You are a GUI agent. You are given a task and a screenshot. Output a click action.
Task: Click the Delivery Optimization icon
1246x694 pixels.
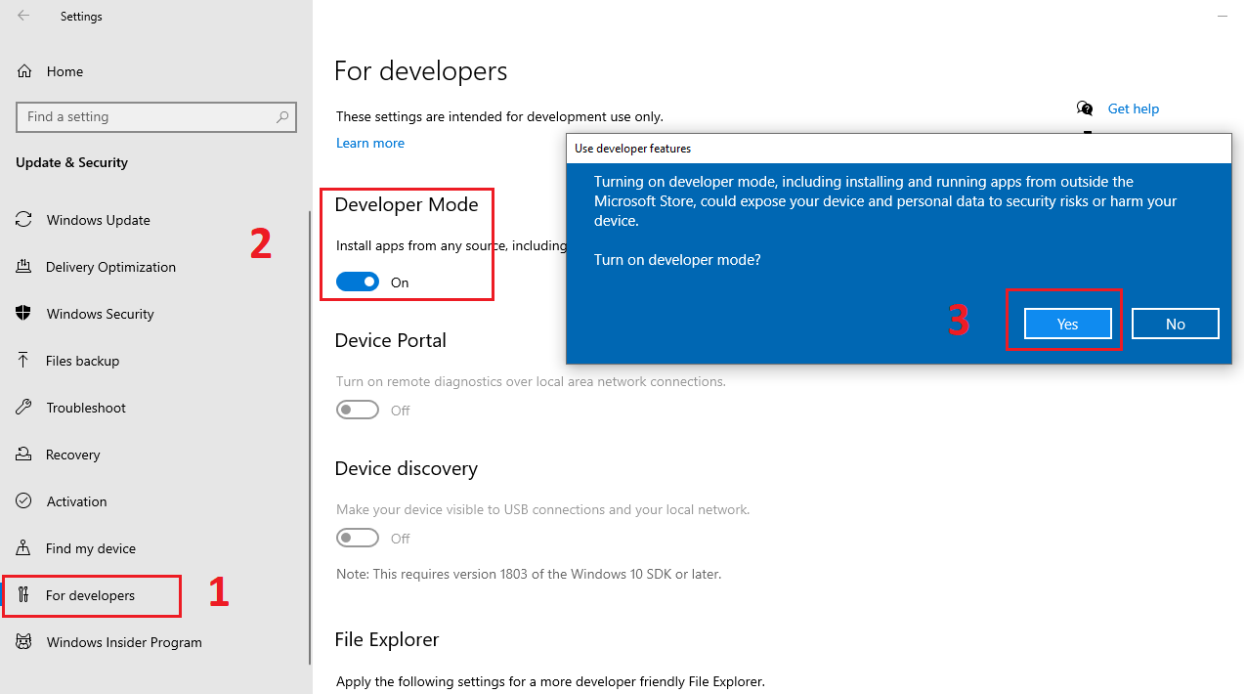tap(24, 267)
